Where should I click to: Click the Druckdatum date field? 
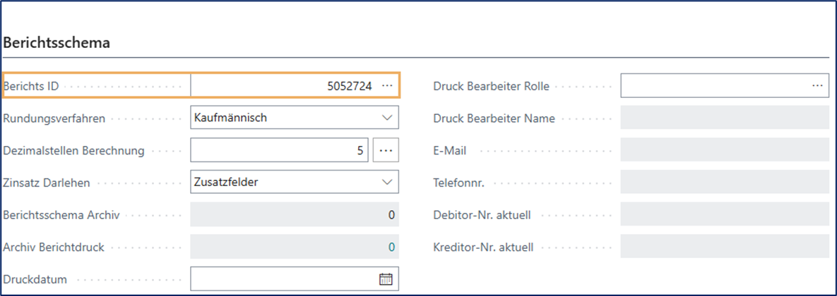click(x=283, y=279)
